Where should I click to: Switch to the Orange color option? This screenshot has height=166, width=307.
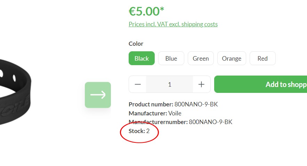click(232, 59)
